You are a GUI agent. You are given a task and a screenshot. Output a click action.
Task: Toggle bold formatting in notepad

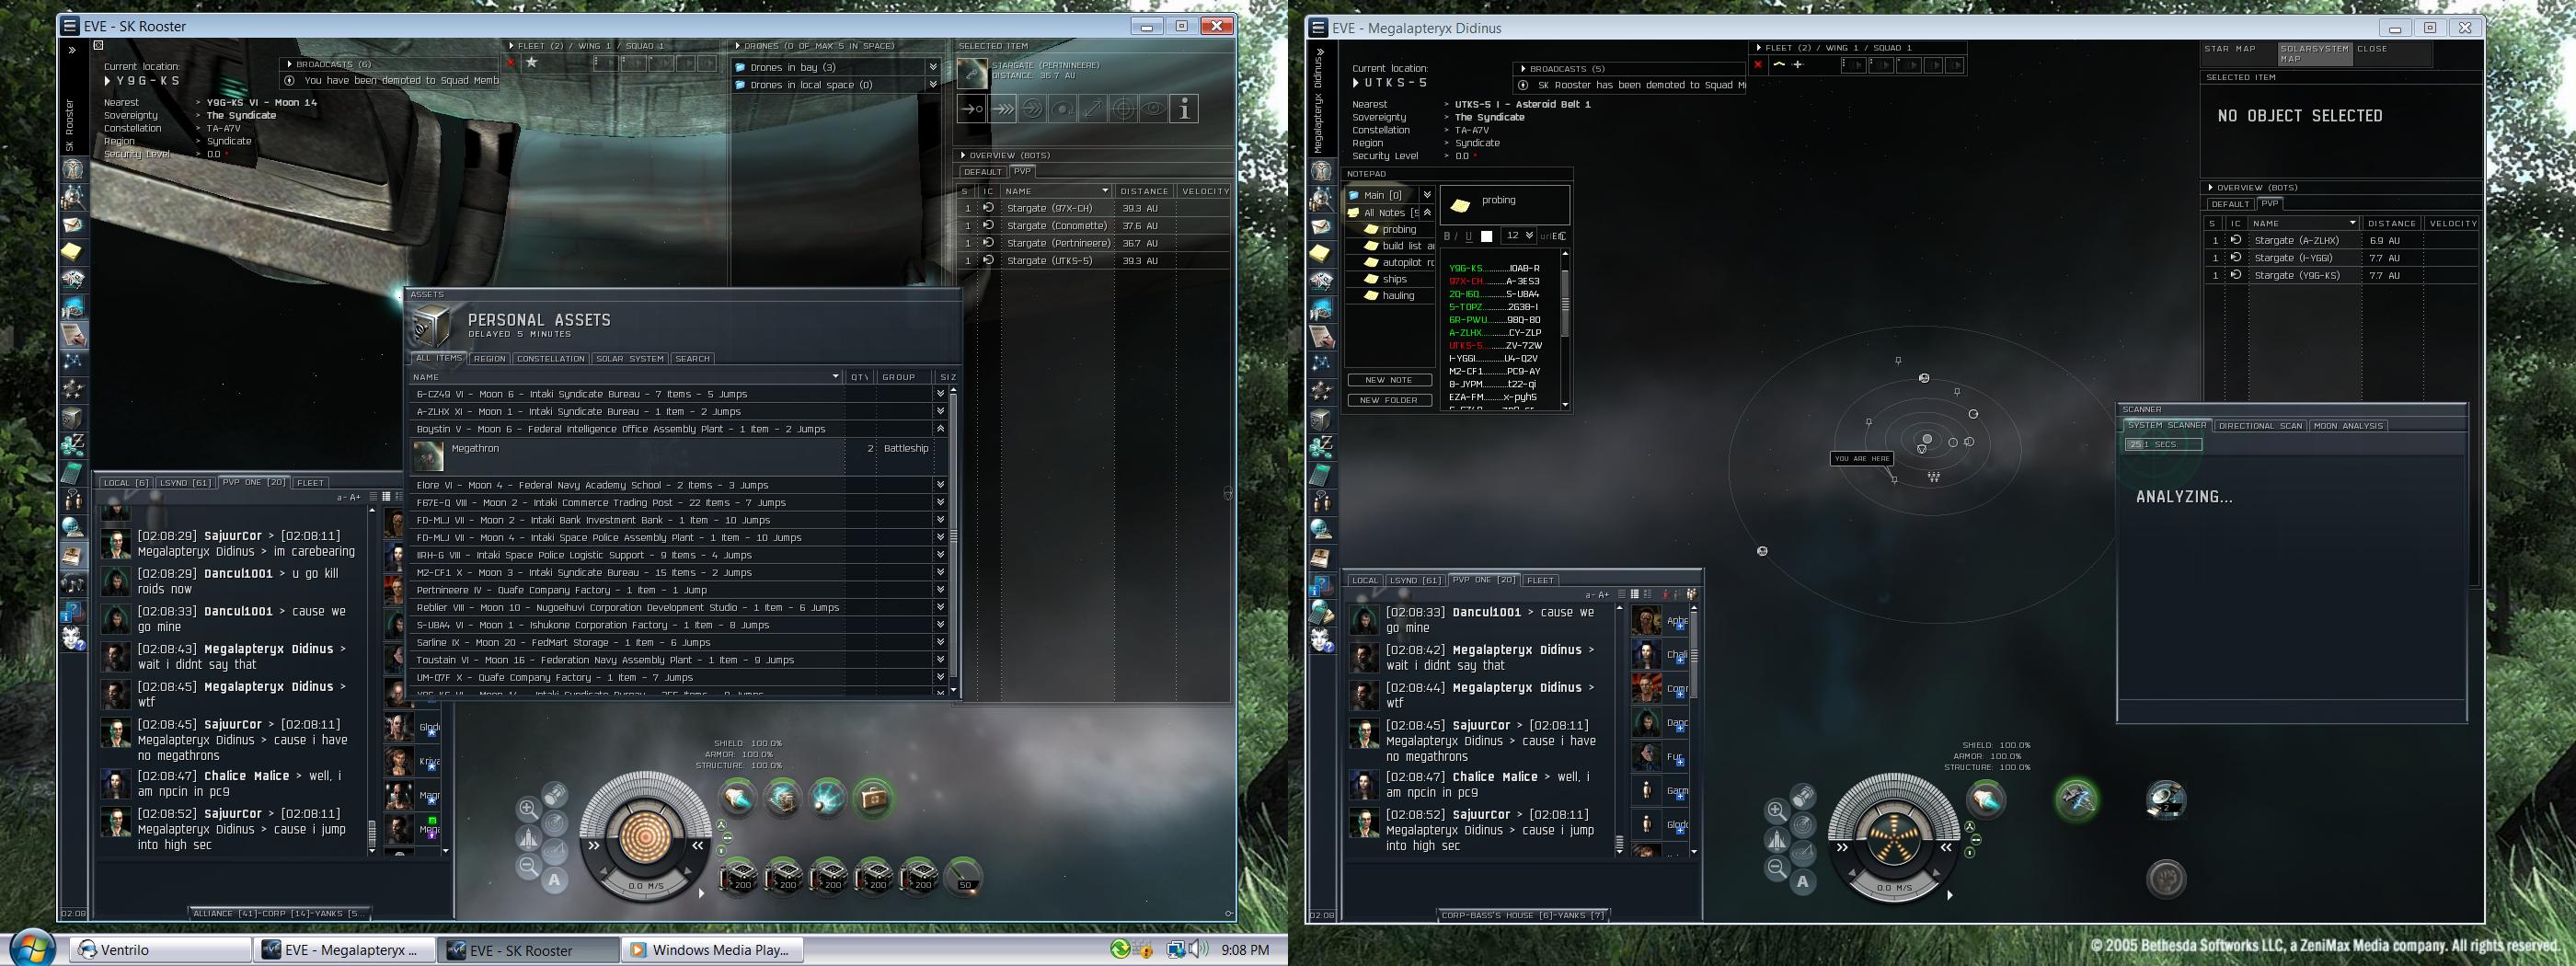[x=1447, y=236]
